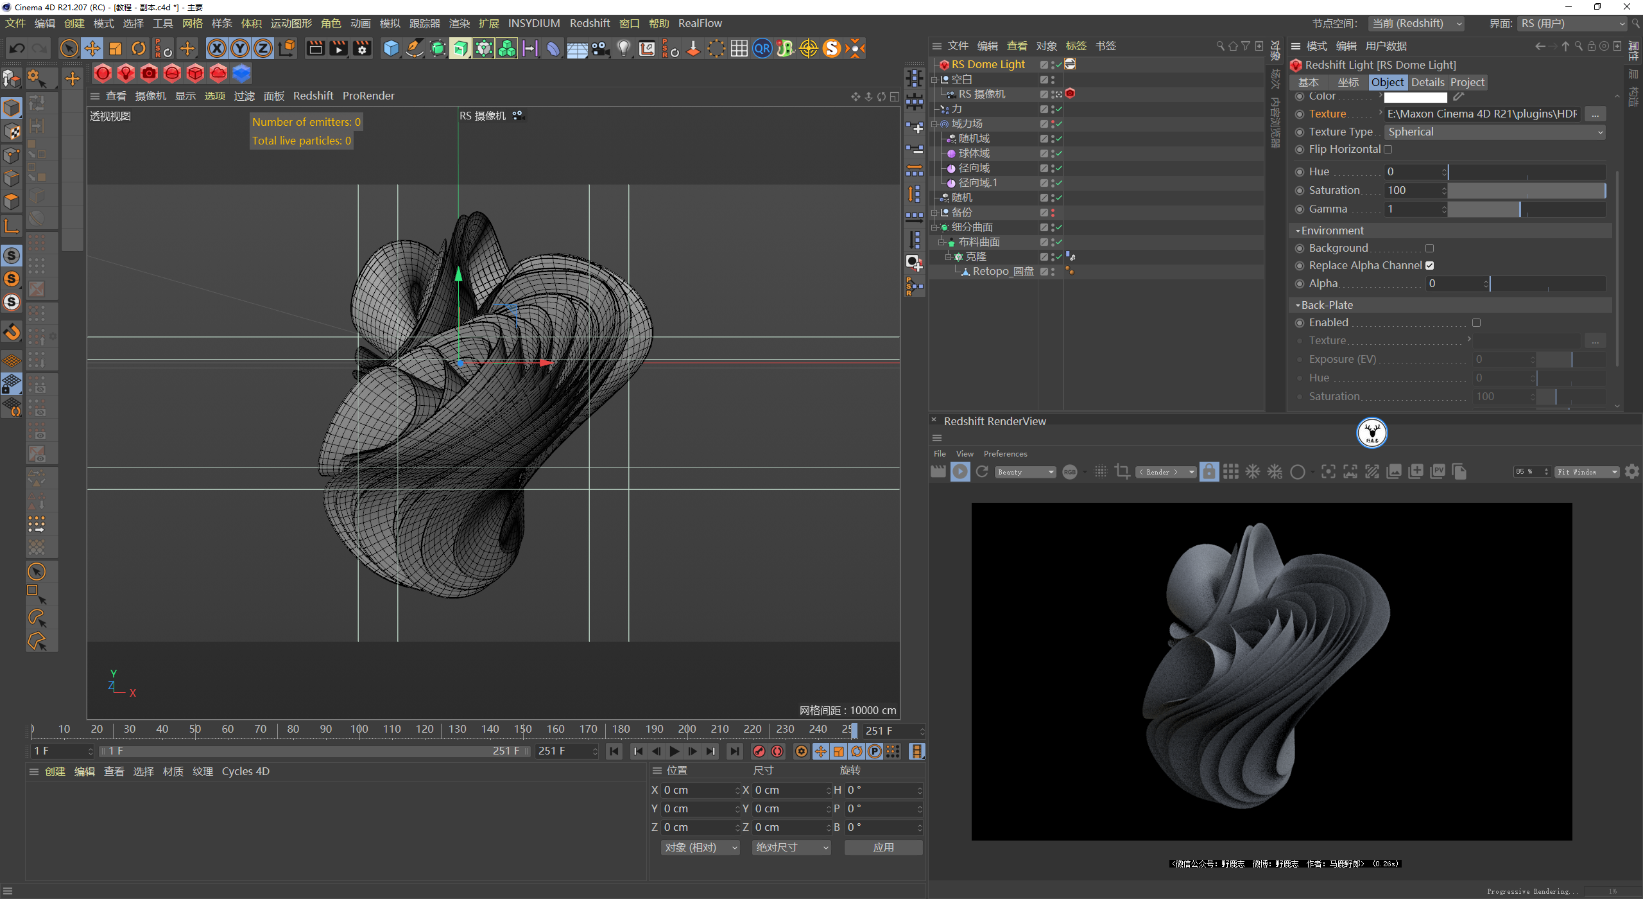This screenshot has height=899, width=1643.
Task: Toggle the Environment Background checkbox
Action: [x=1429, y=249]
